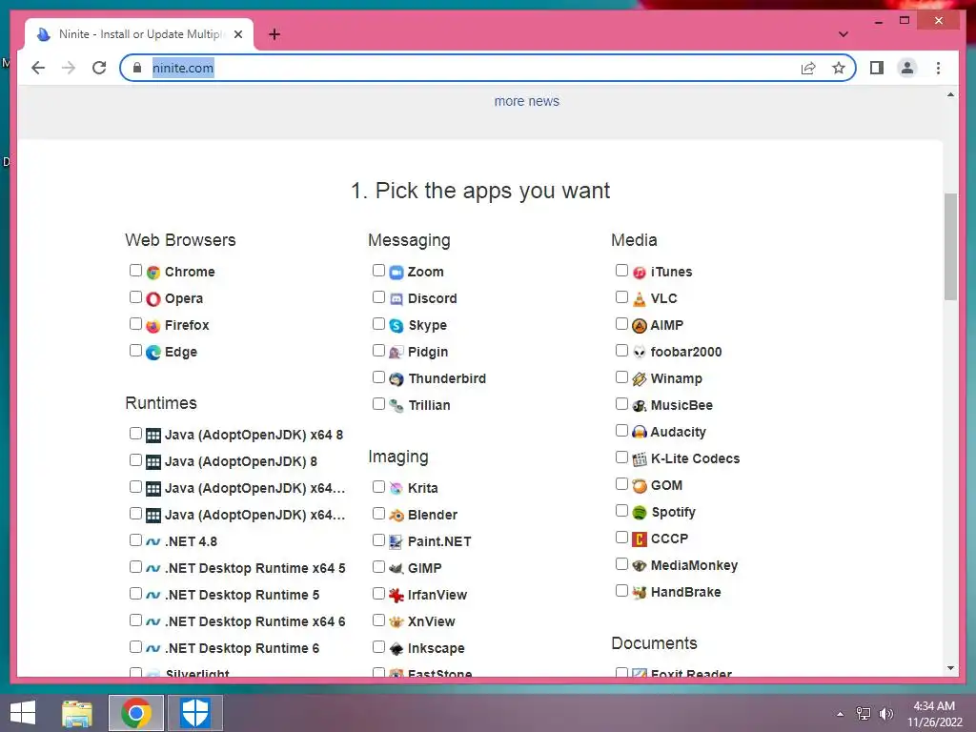Tick the Discord checkbox
The image size is (976, 732).
378,297
